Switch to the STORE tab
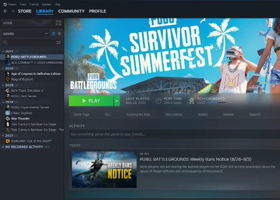This screenshot has width=280, height=200. [x=25, y=11]
